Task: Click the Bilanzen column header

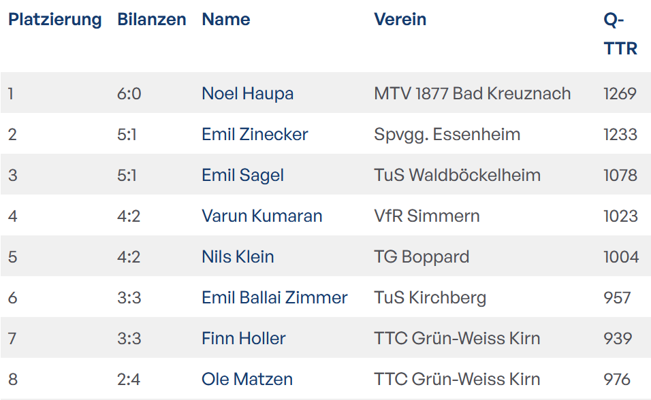Action: tap(151, 20)
